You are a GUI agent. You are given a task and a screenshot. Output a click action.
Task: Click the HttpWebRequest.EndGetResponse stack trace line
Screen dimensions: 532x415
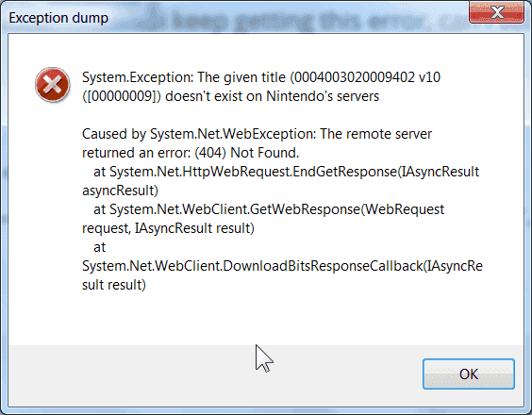[x=287, y=172]
